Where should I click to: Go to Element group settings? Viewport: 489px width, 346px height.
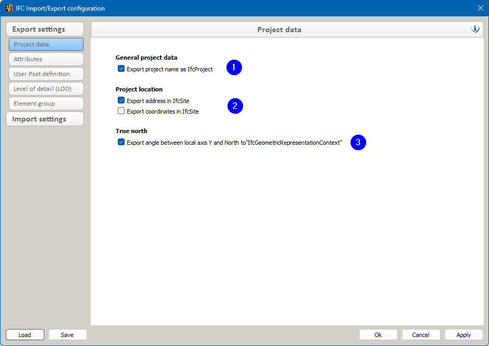[46, 104]
